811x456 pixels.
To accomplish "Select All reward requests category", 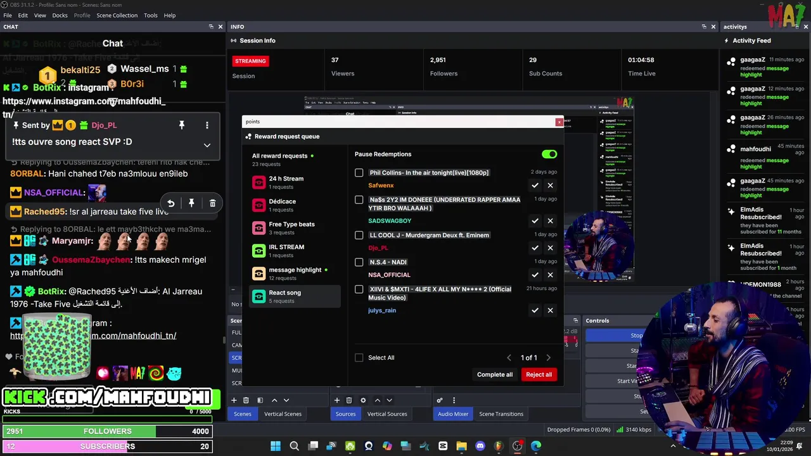I will pyautogui.click(x=295, y=160).
